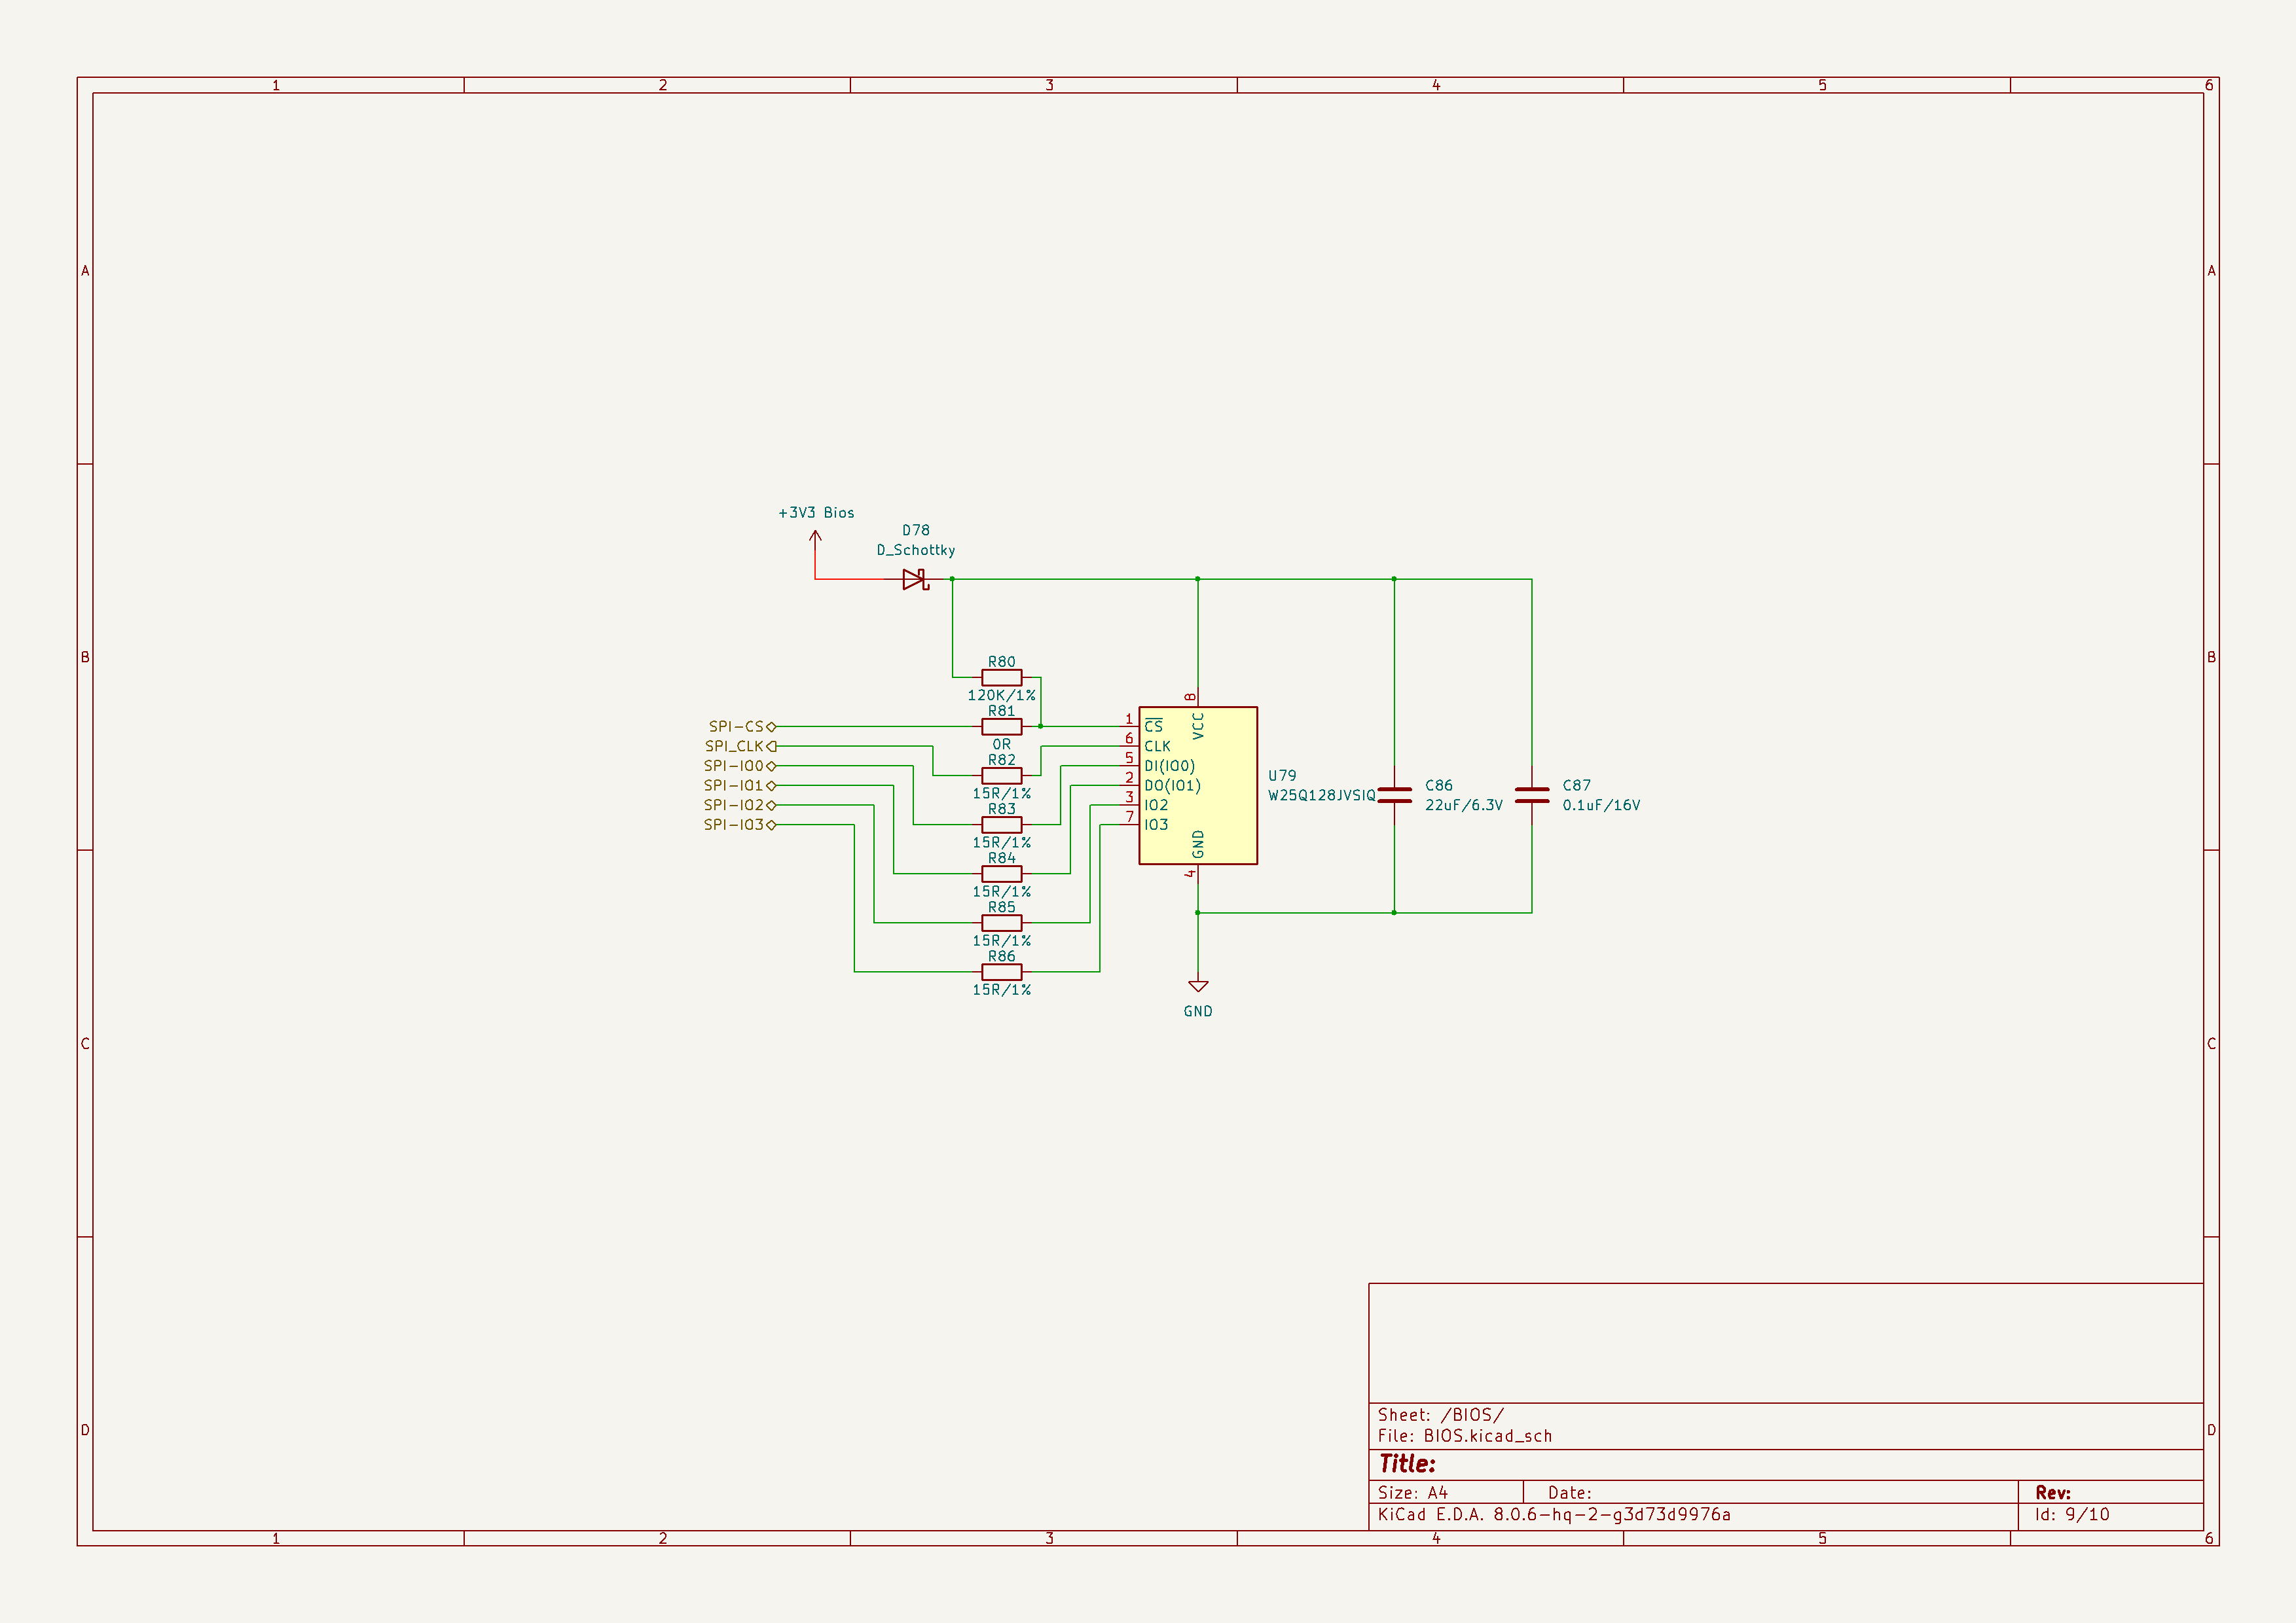Viewport: 2296px width, 1623px height.
Task: Select the C87 0.1uF capacitor symbol
Action: pyautogui.click(x=1531, y=796)
